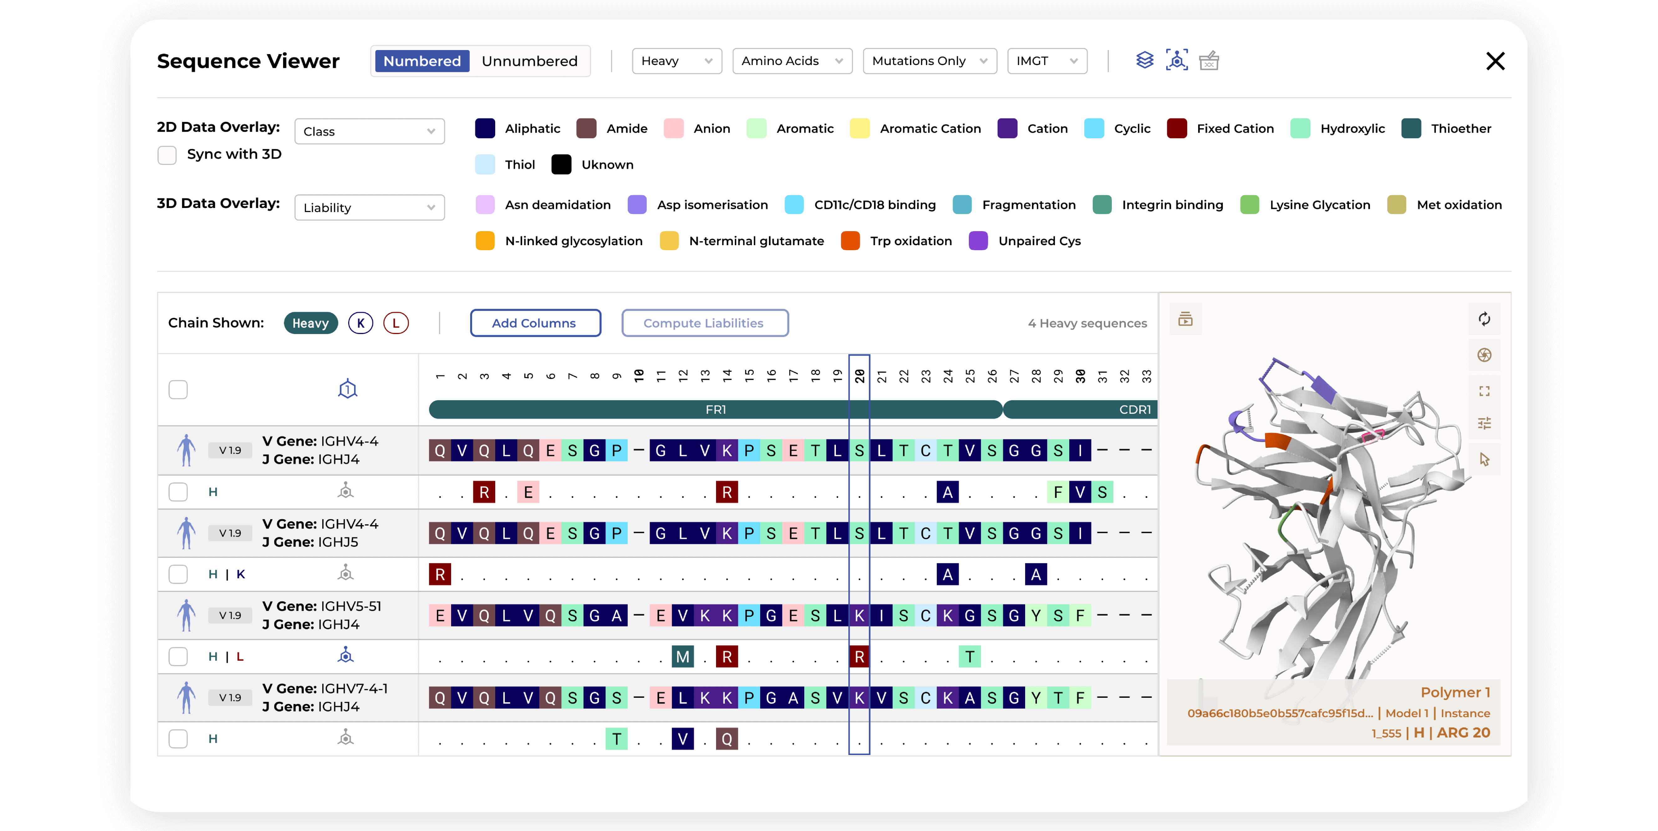This screenshot has height=831, width=1658.
Task: Click the Q mutation in last H row
Action: (727, 739)
